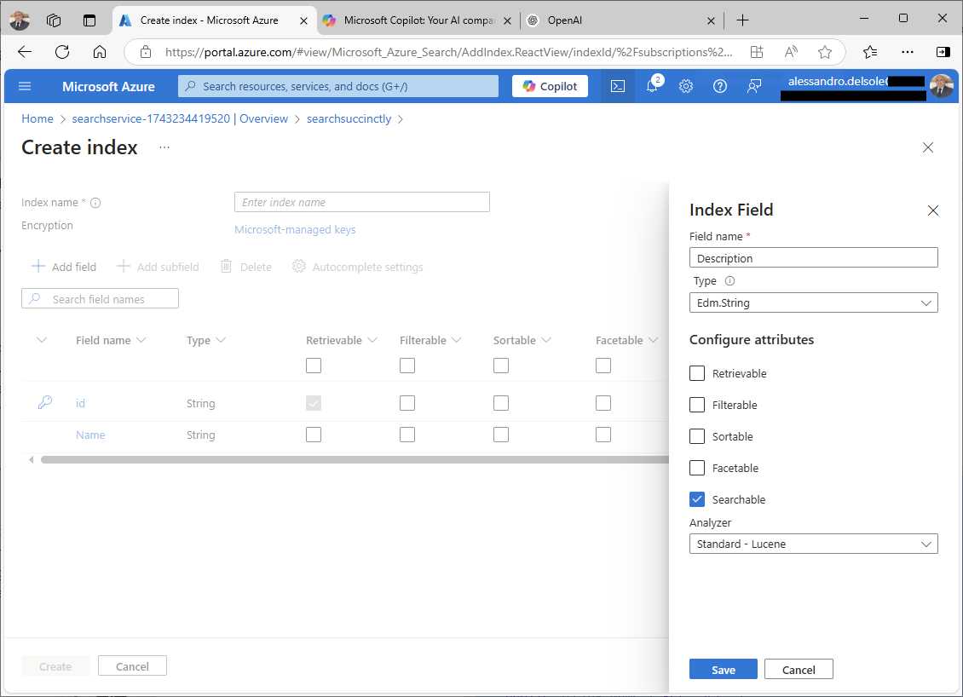Open the Type dropdown showing Edm.String

(812, 302)
